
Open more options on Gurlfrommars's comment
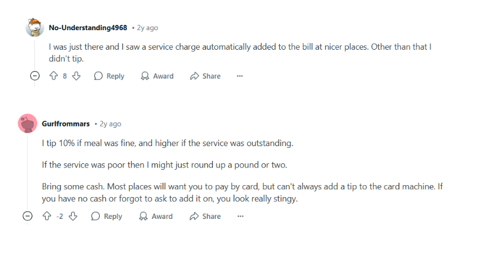pyautogui.click(x=239, y=217)
